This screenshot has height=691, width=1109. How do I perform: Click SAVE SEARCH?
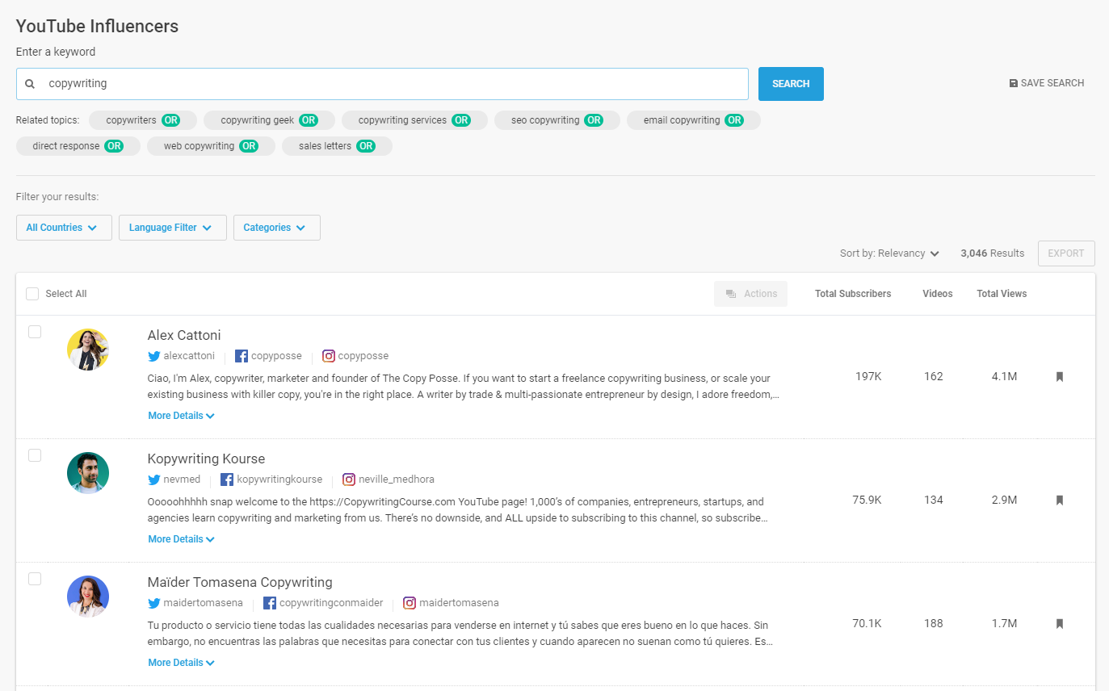1047,83
